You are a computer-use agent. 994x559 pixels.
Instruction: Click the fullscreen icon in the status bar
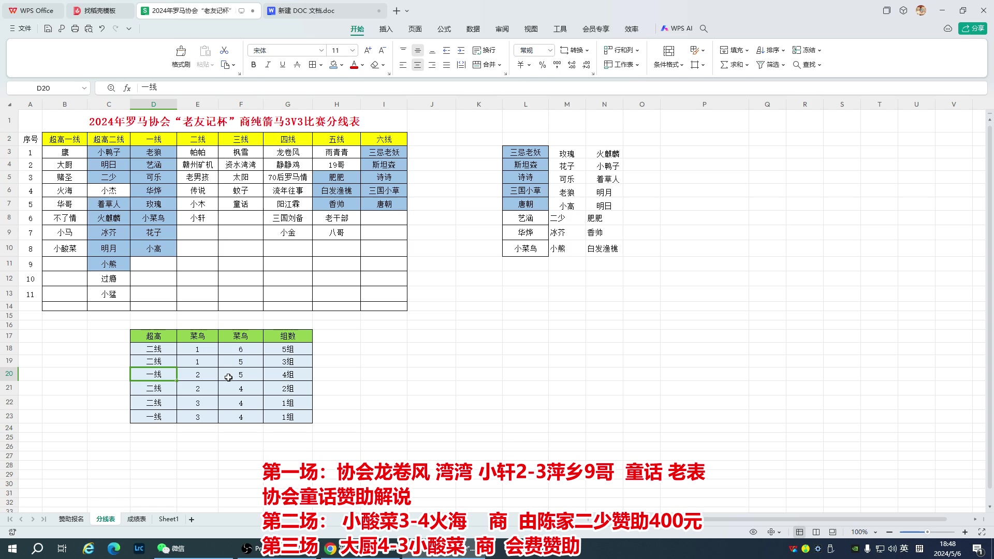982,532
